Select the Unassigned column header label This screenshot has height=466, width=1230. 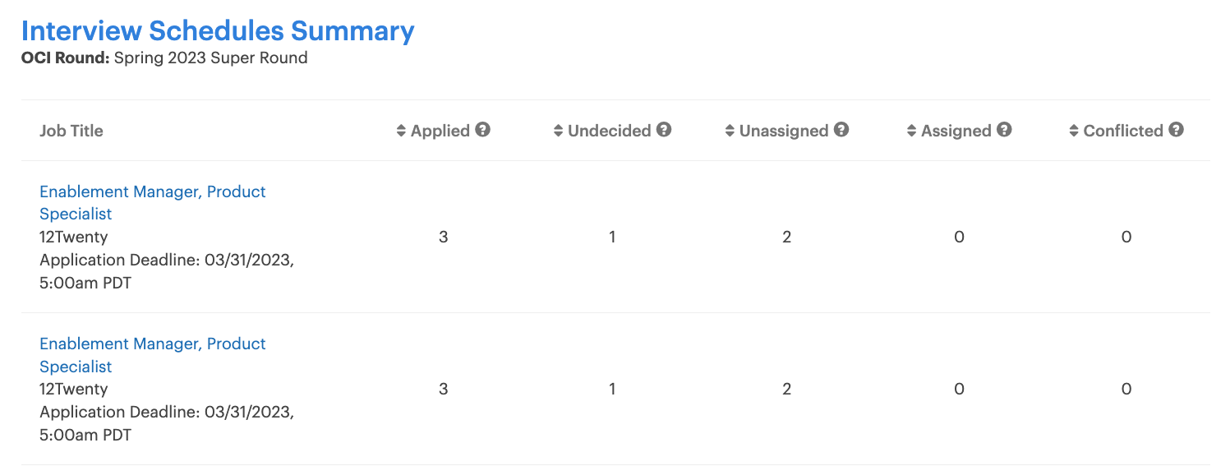784,131
